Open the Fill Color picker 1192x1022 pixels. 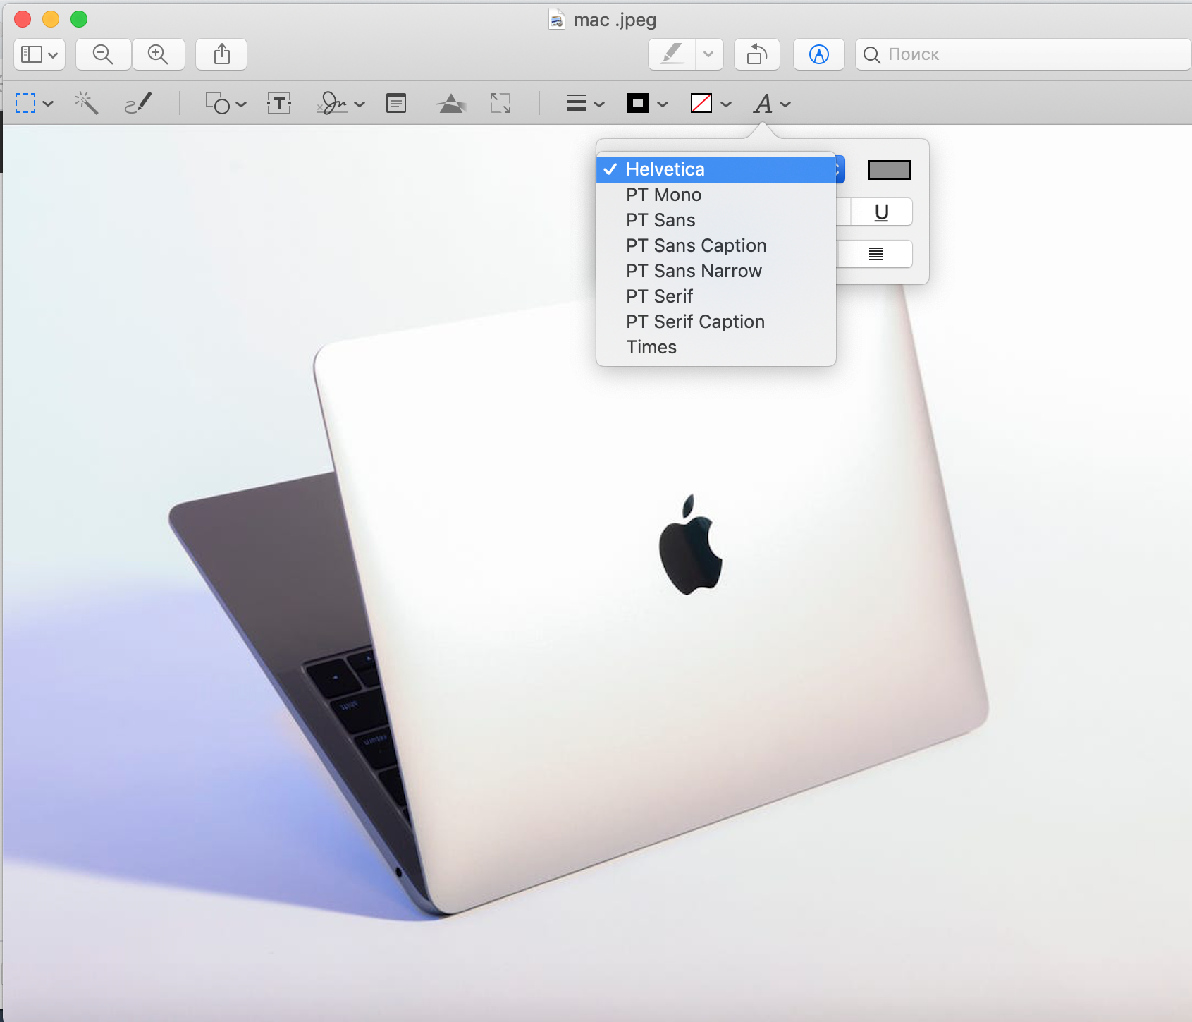[x=711, y=104]
